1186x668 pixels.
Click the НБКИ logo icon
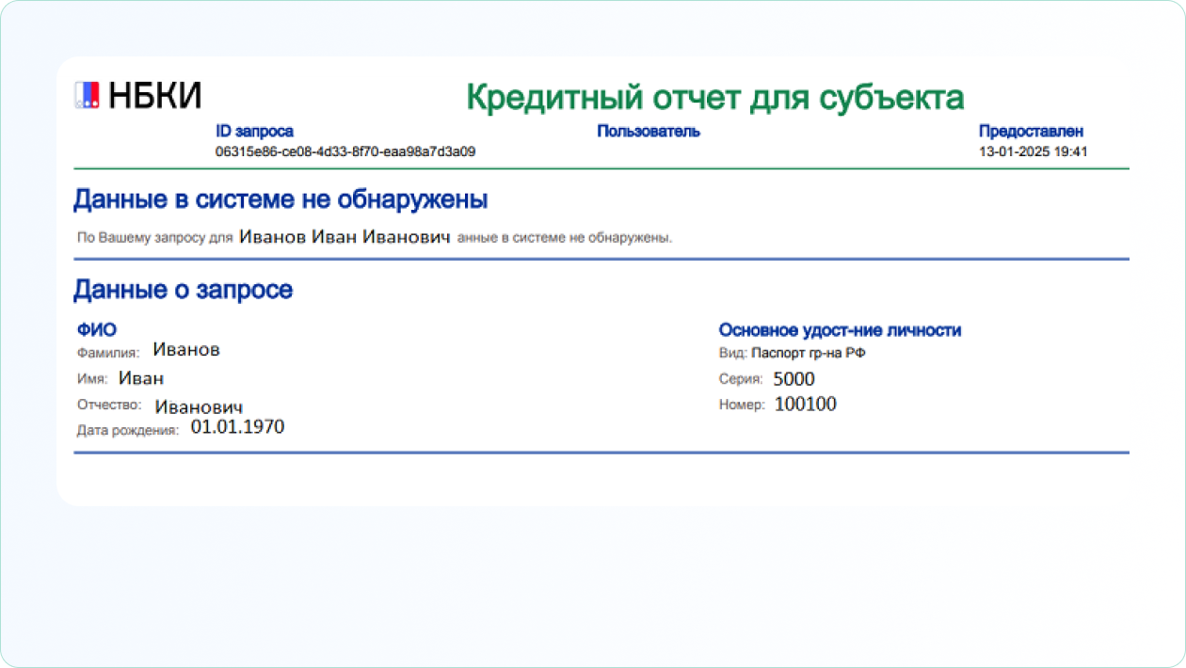coord(87,94)
